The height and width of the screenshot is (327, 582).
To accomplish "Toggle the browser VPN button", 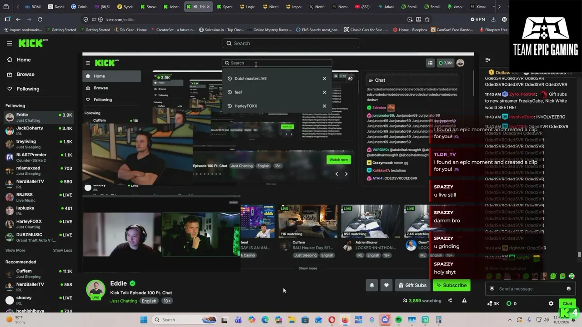I will click(478, 20).
